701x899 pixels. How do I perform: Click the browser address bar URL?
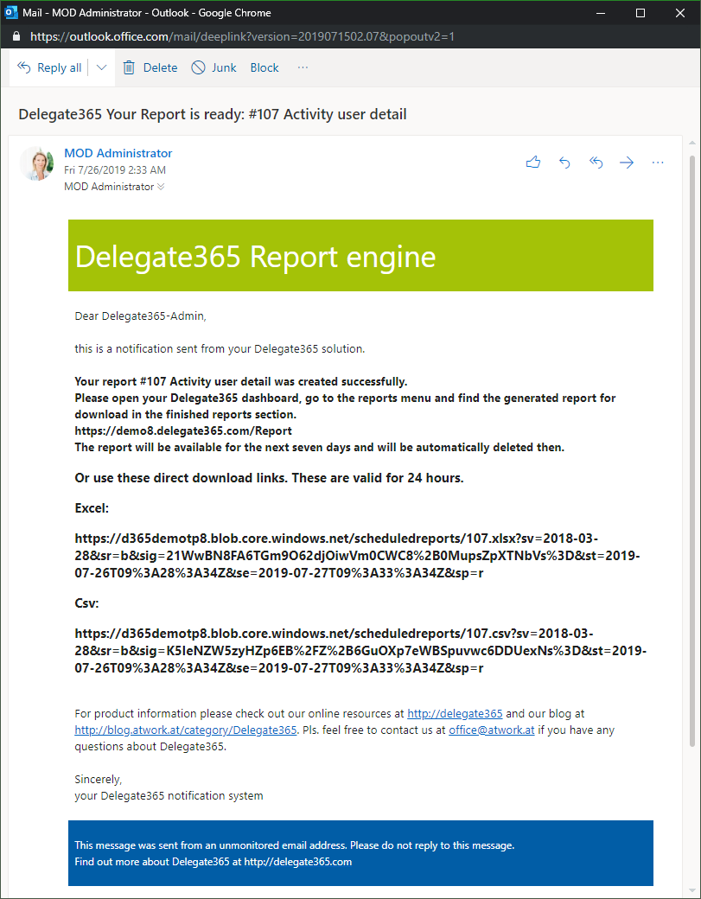coord(242,37)
